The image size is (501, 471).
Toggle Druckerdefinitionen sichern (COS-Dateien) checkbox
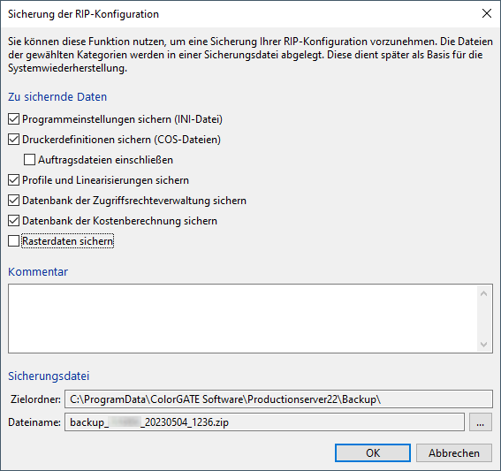pos(13,140)
